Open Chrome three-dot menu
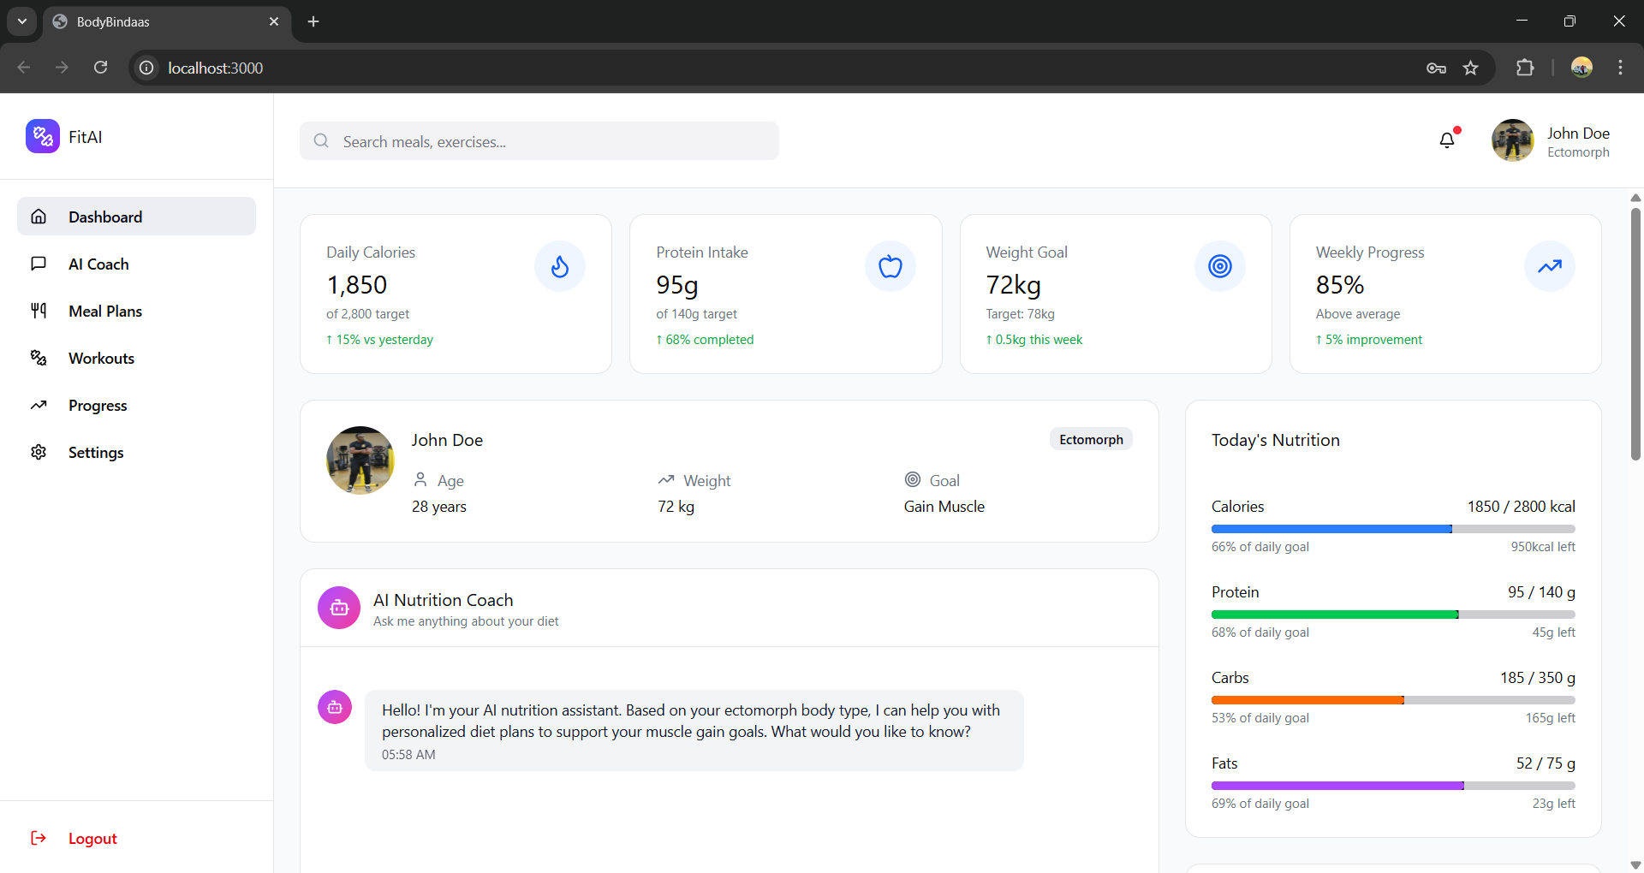 coord(1620,68)
